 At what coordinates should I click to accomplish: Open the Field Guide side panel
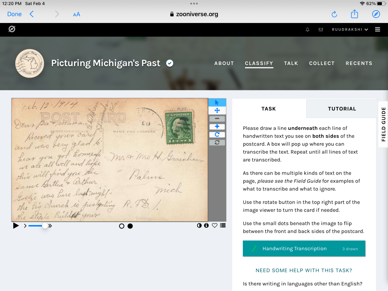pos(383,124)
